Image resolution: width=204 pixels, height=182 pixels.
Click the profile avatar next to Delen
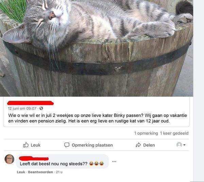[x=179, y=145]
